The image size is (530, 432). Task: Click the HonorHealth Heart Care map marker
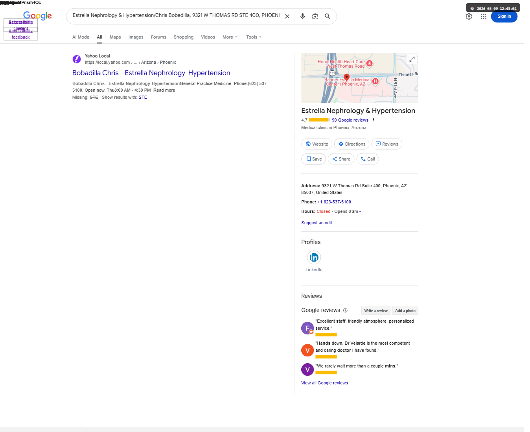click(x=370, y=63)
